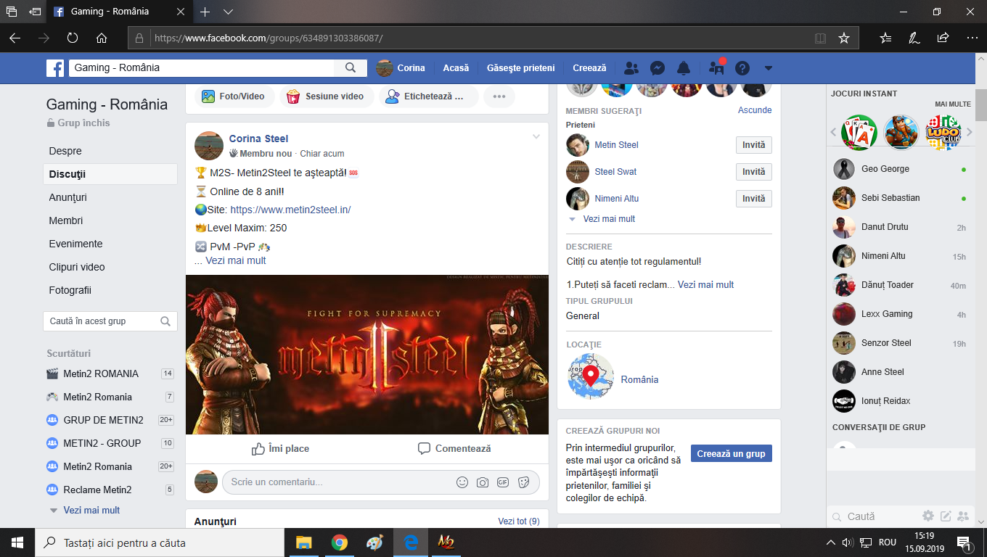Screen dimensions: 987x557
Task: Insert emoji icon in comment box
Action: (462, 482)
